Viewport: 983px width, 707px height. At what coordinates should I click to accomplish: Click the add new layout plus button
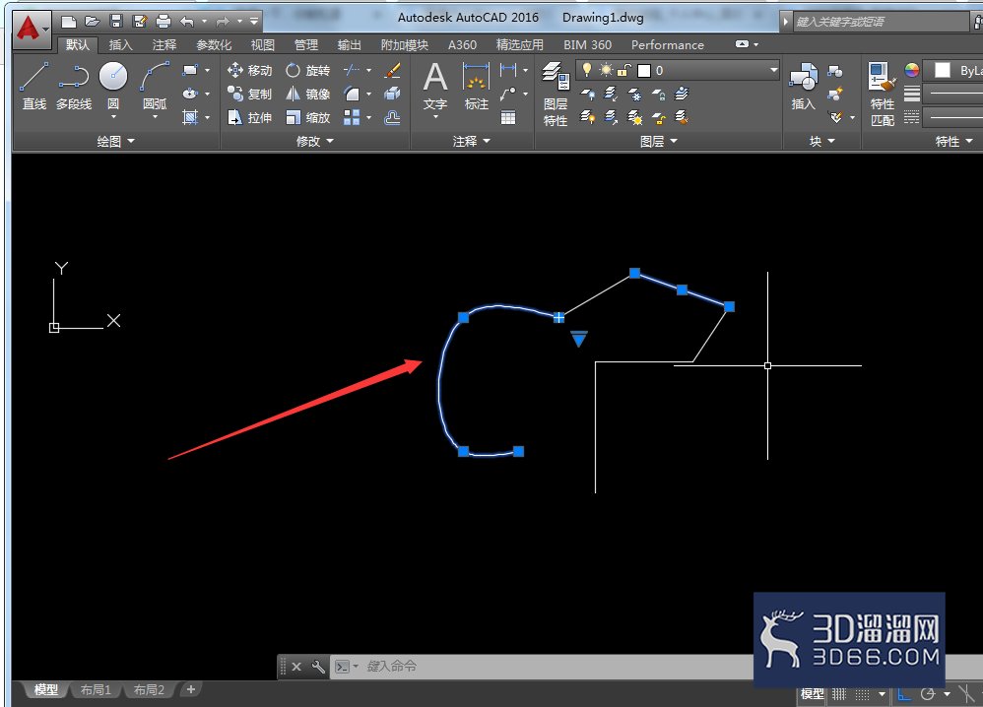coord(190,689)
